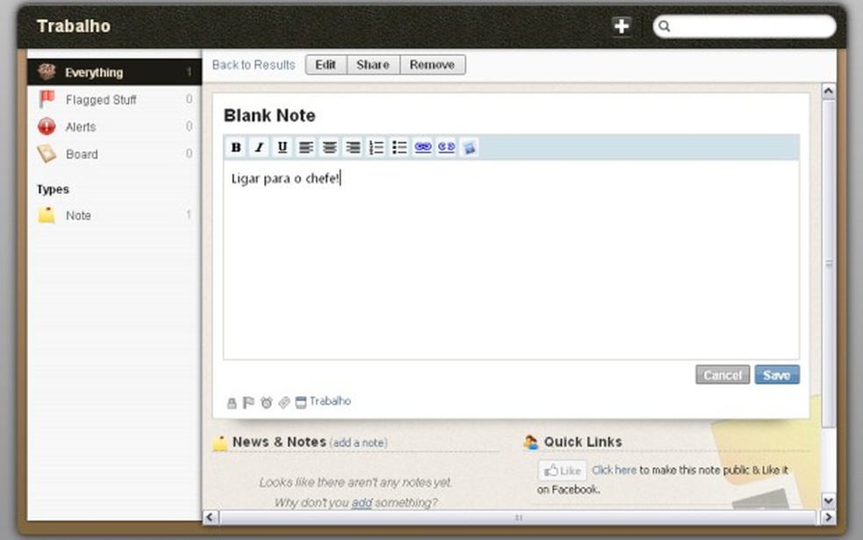Cancel the note edit
The image size is (863, 540).
(722, 375)
